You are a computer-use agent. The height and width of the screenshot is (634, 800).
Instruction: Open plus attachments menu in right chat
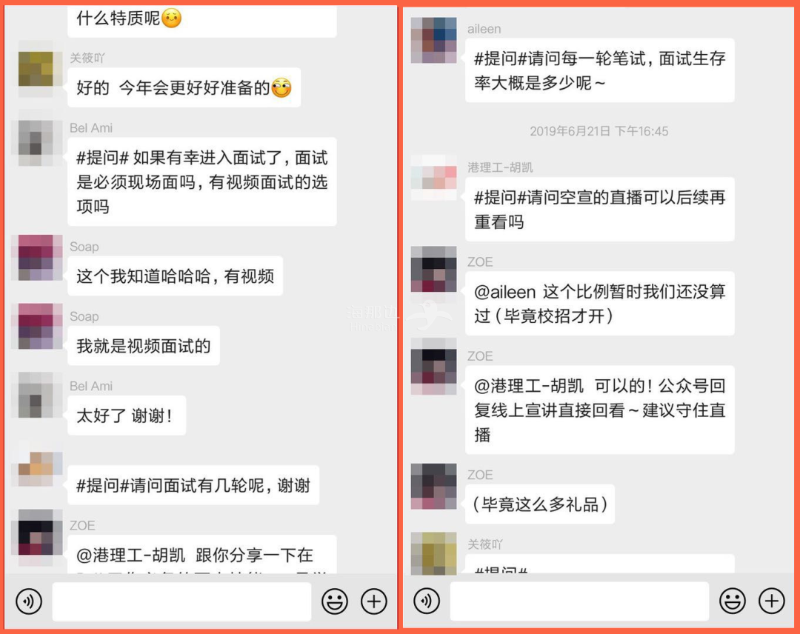coord(772,601)
